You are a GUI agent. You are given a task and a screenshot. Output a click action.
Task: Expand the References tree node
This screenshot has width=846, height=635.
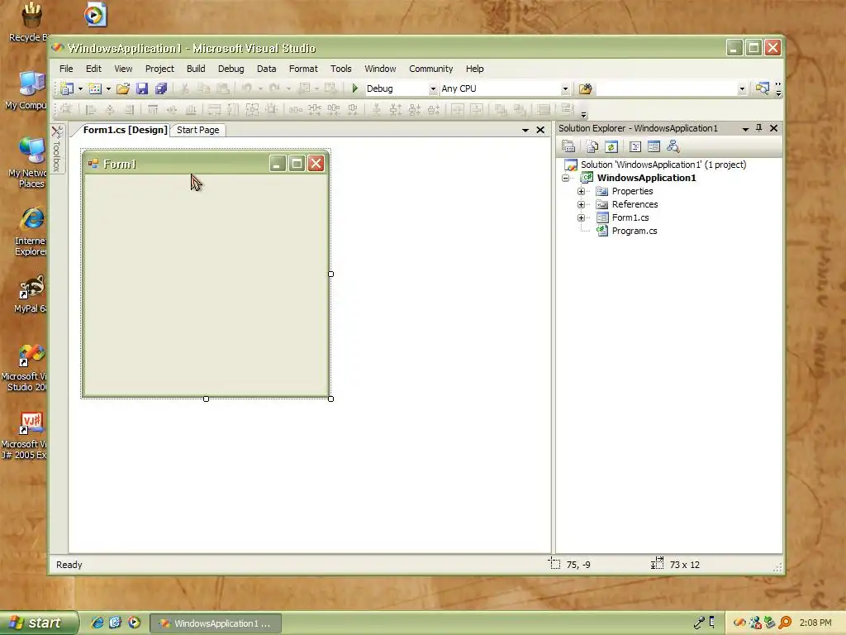coord(581,204)
